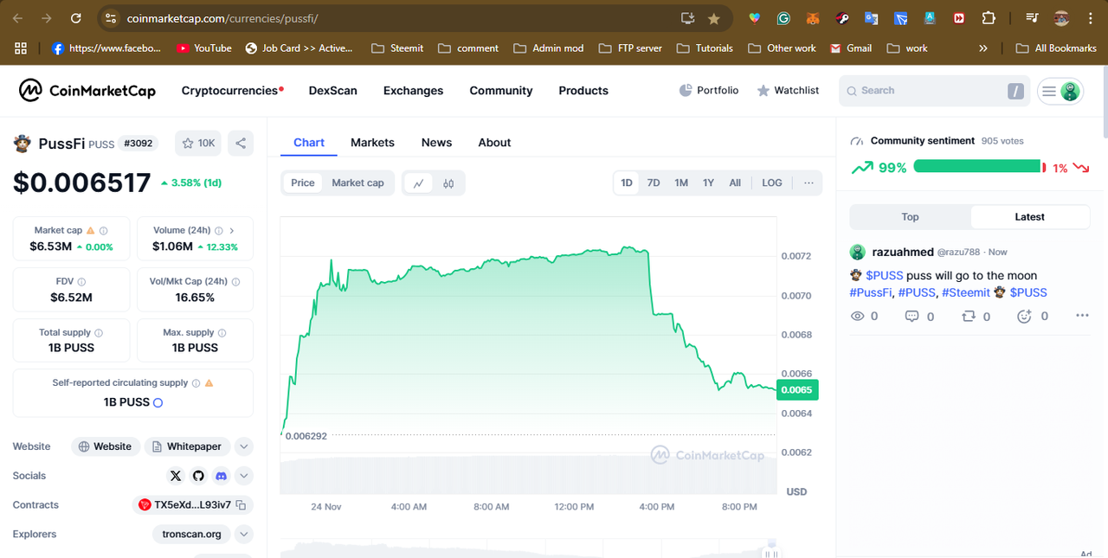
Task: Open the GitHub social icon
Action: click(x=198, y=476)
